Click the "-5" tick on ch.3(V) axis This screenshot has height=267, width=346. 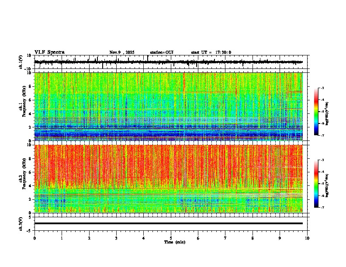[x=30, y=231]
